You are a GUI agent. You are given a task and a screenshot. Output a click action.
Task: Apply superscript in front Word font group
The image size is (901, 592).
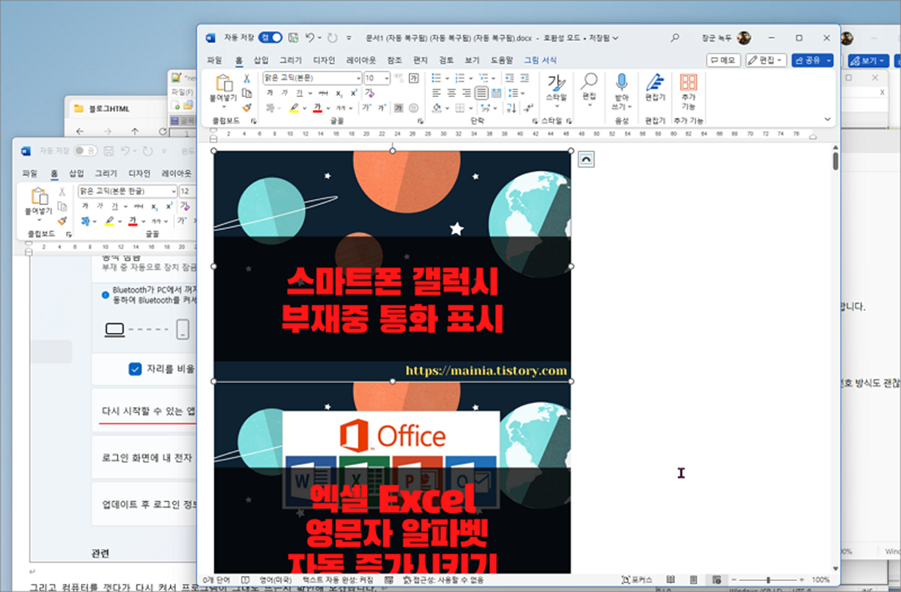[x=353, y=93]
